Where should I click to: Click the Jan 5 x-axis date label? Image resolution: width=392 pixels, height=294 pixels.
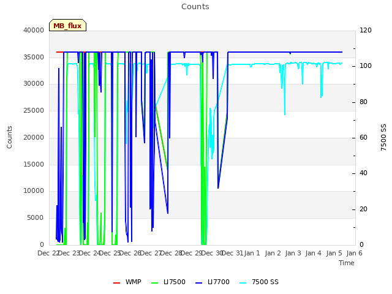point(334,253)
